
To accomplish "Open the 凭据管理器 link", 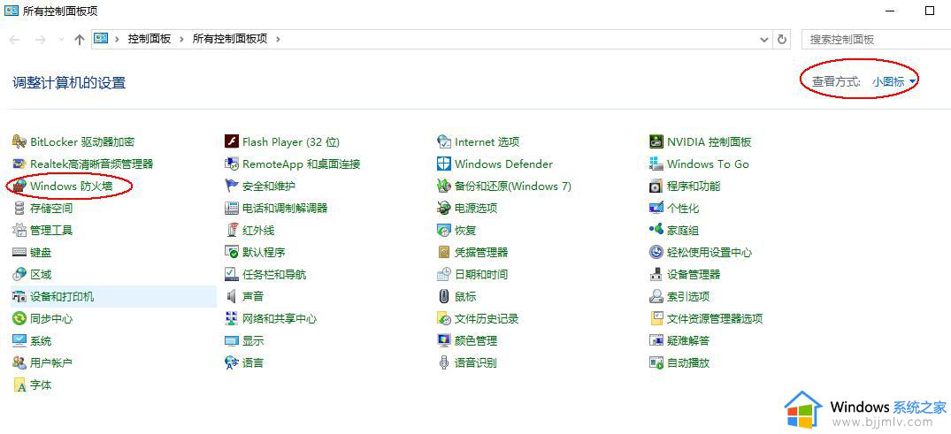I will tap(481, 252).
